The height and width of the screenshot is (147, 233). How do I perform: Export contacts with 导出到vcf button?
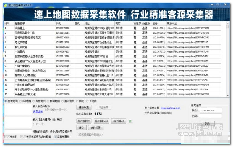tap(119, 121)
